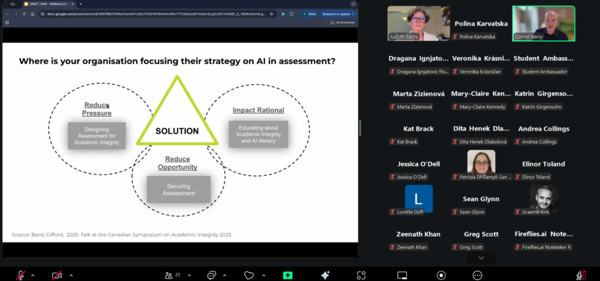Unmute the microphone in the meeting toolbar
This screenshot has width=600, height=281.
click(x=21, y=275)
